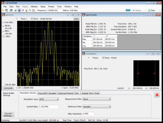The width and height of the screenshot is (163, 123).
Task: Click the Replay icon in the toolbar
Action: tap(134, 10)
